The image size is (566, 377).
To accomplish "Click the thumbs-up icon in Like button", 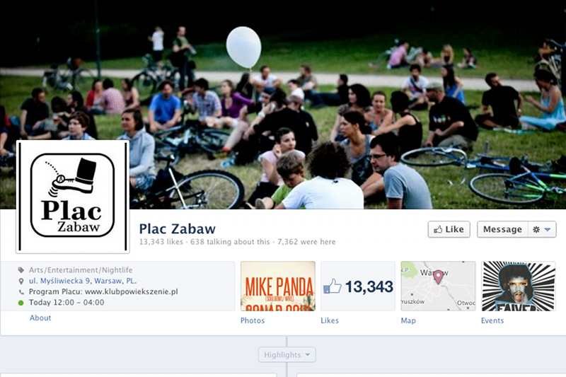I will click(x=438, y=229).
